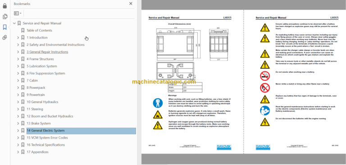Viewport: 346px width, 165px height.
Task: Open the page thumbnails panel icon
Action: [x=5, y=17]
